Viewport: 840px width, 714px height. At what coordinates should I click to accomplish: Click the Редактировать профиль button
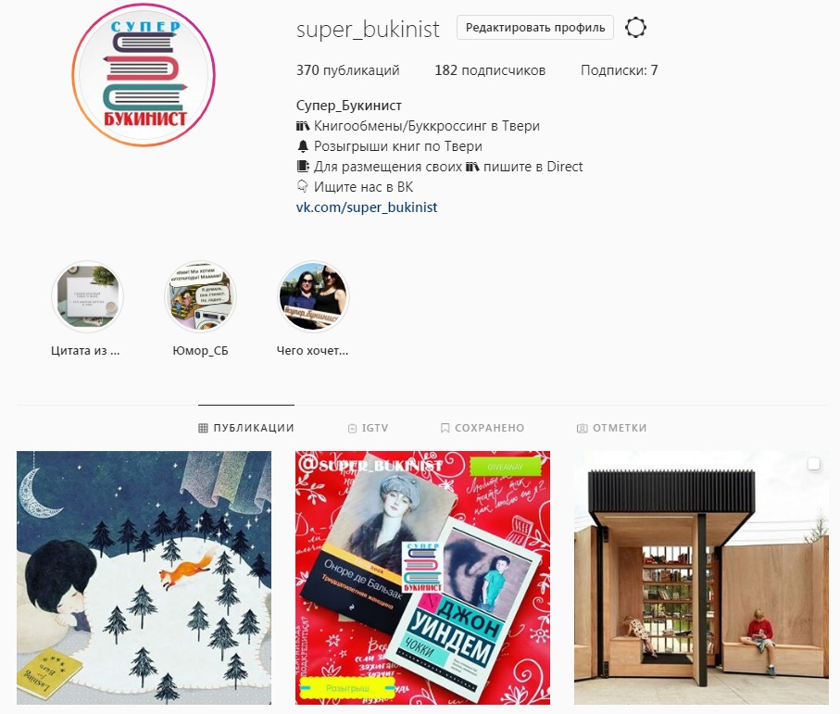click(x=535, y=27)
